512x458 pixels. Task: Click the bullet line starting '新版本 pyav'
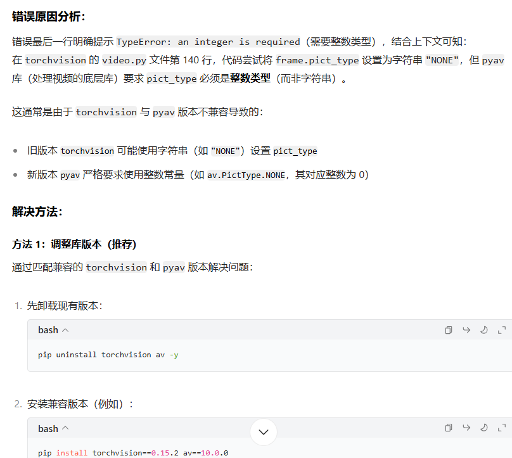tap(198, 175)
